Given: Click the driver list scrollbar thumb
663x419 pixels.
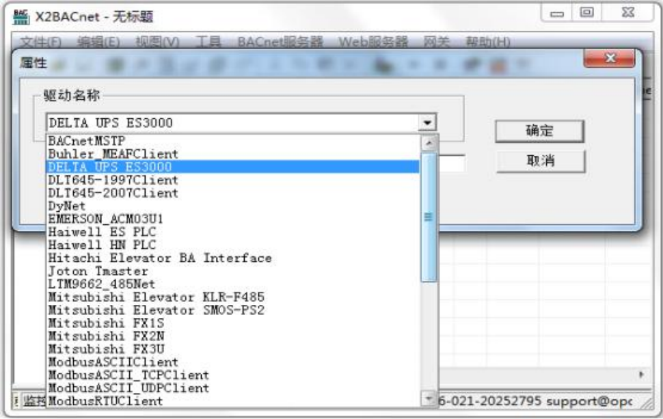Looking at the screenshot, I should (429, 217).
